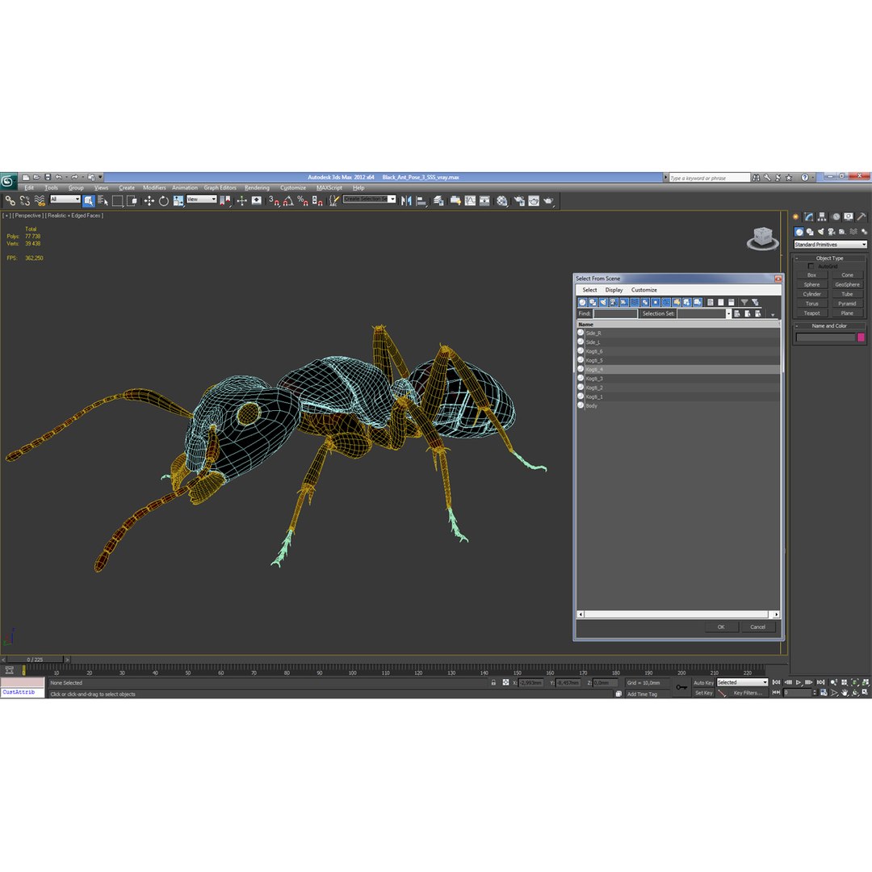Image resolution: width=872 pixels, height=872 pixels.
Task: Click the Set Key key icon
Action: [681, 687]
